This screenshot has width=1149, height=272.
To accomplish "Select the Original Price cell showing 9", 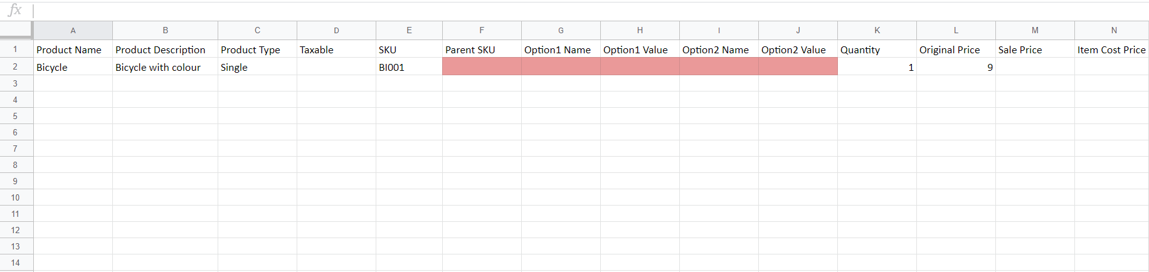I will click(x=956, y=67).
